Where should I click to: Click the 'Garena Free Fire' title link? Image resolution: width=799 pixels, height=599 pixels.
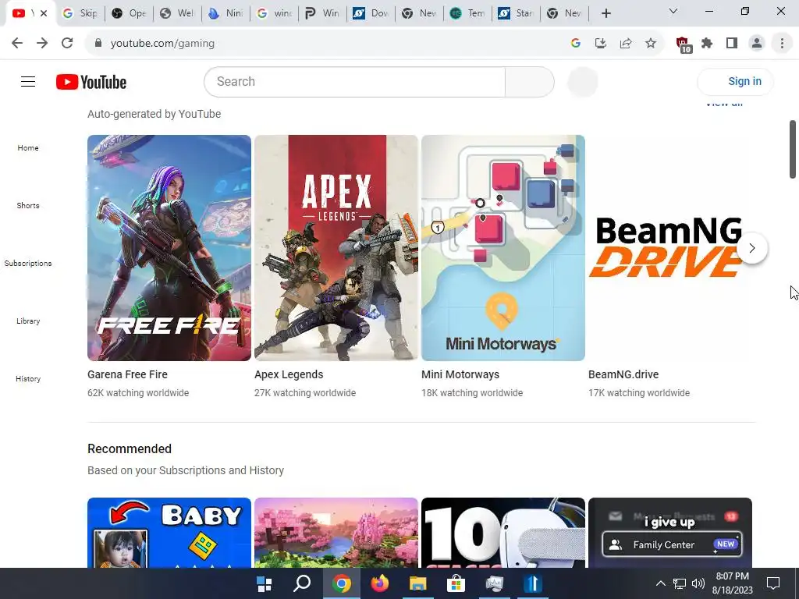[x=127, y=374]
